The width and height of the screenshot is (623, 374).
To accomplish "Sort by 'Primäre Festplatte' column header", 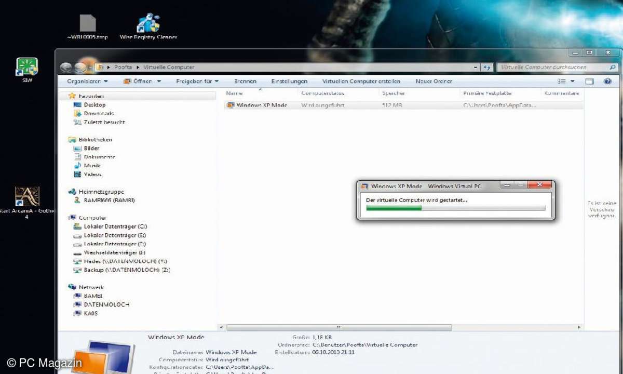I will coord(487,94).
